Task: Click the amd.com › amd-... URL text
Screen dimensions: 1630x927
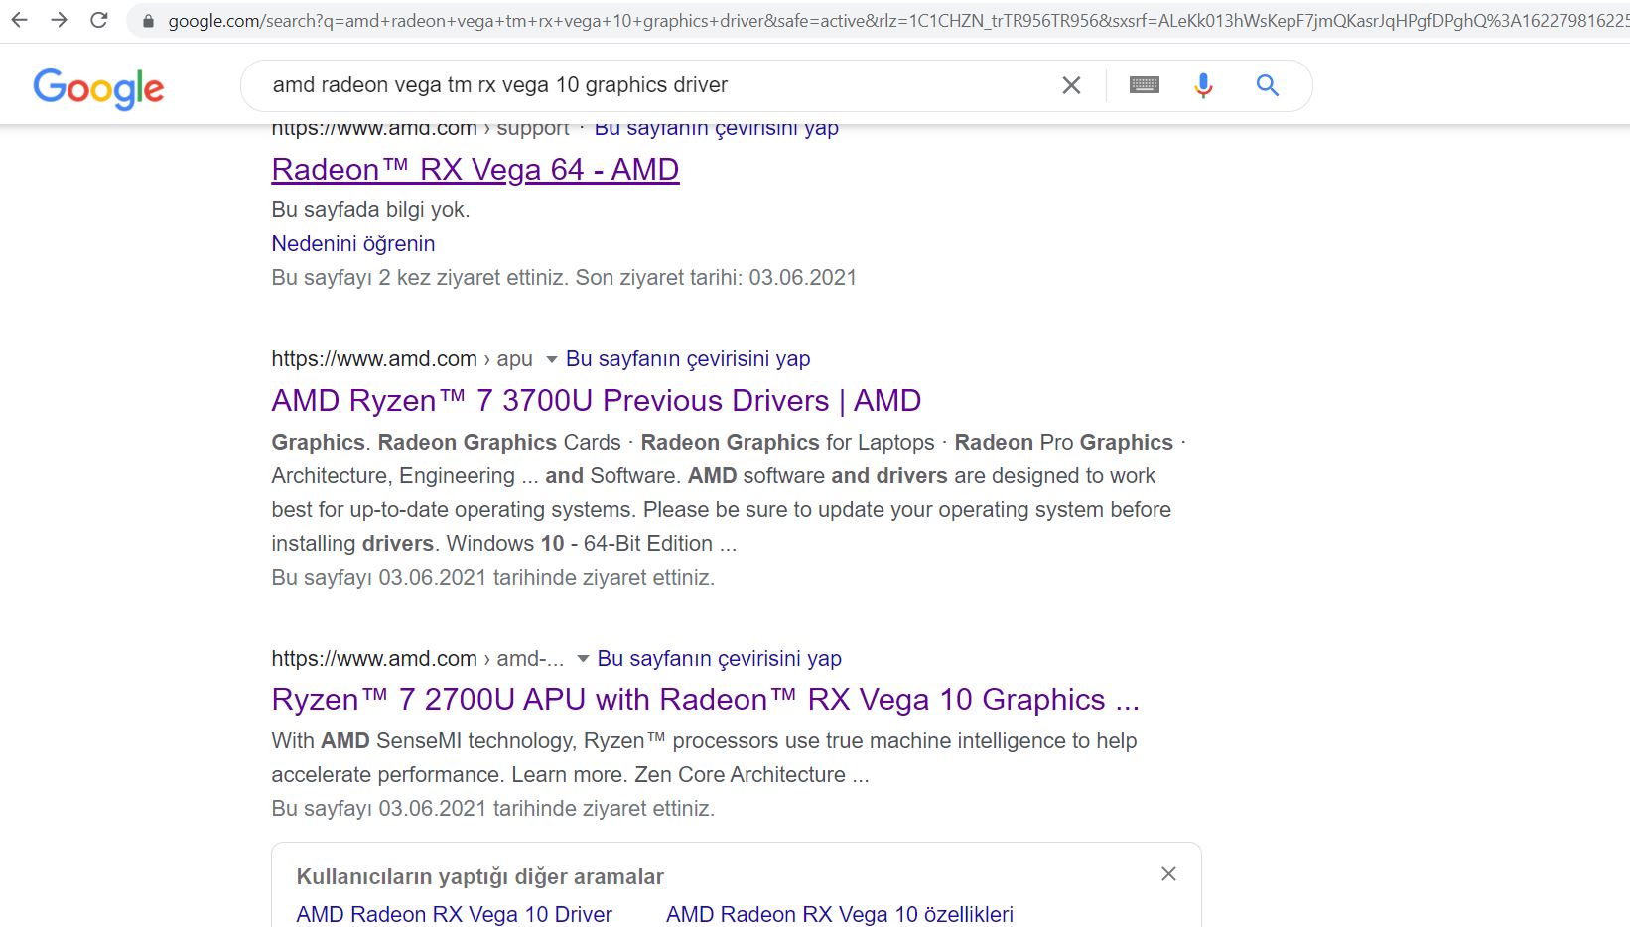Action: (418, 659)
